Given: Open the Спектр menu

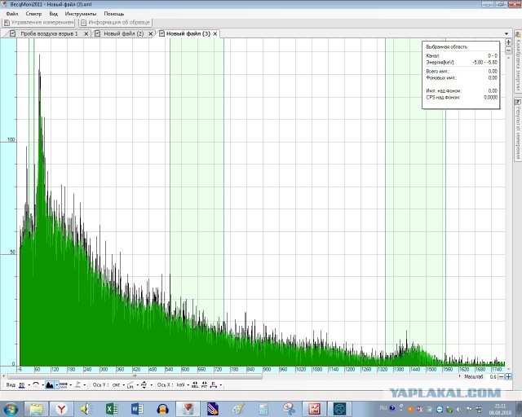Looking at the screenshot, I should pyautogui.click(x=33, y=14).
